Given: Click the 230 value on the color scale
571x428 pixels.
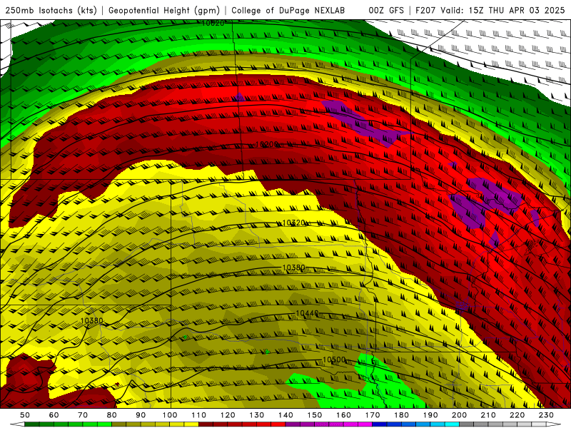Looking at the screenshot, I should [x=546, y=415].
